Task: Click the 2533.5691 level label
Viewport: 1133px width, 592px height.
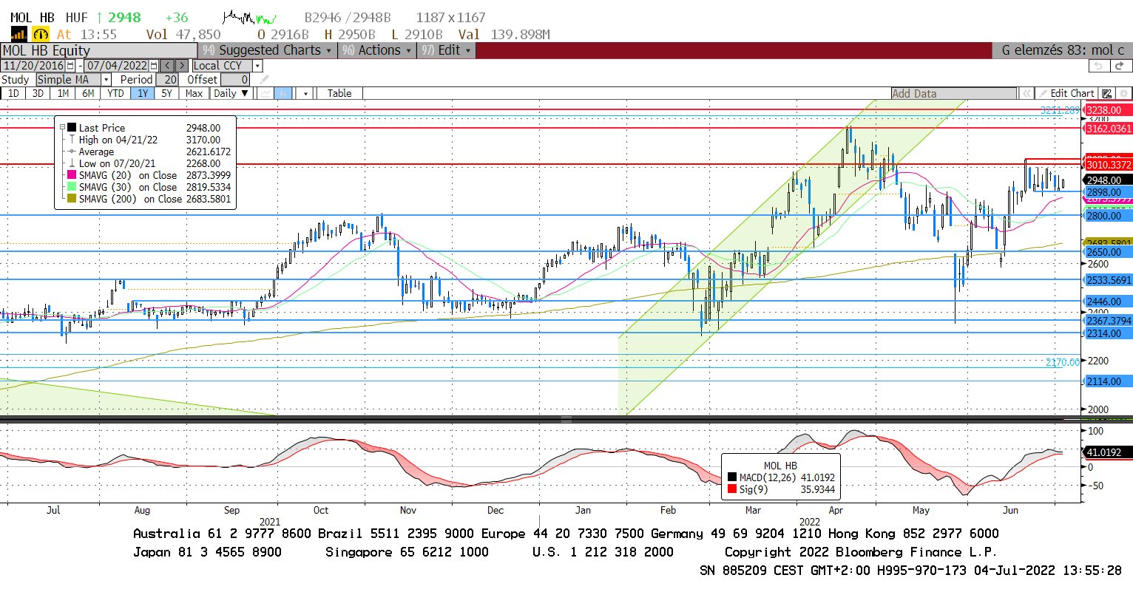Action: coord(1109,280)
